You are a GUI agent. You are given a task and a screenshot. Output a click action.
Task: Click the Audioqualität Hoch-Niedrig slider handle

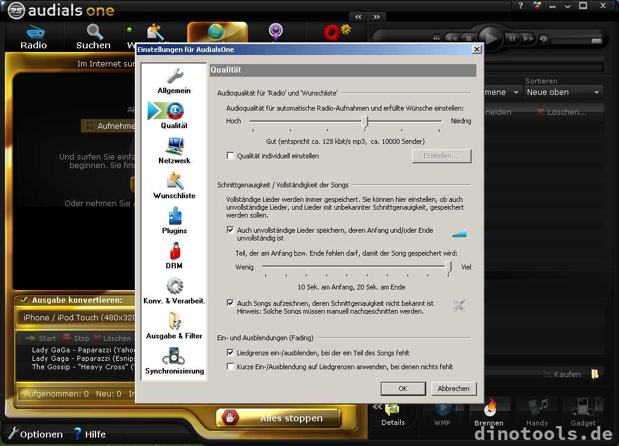pyautogui.click(x=365, y=122)
